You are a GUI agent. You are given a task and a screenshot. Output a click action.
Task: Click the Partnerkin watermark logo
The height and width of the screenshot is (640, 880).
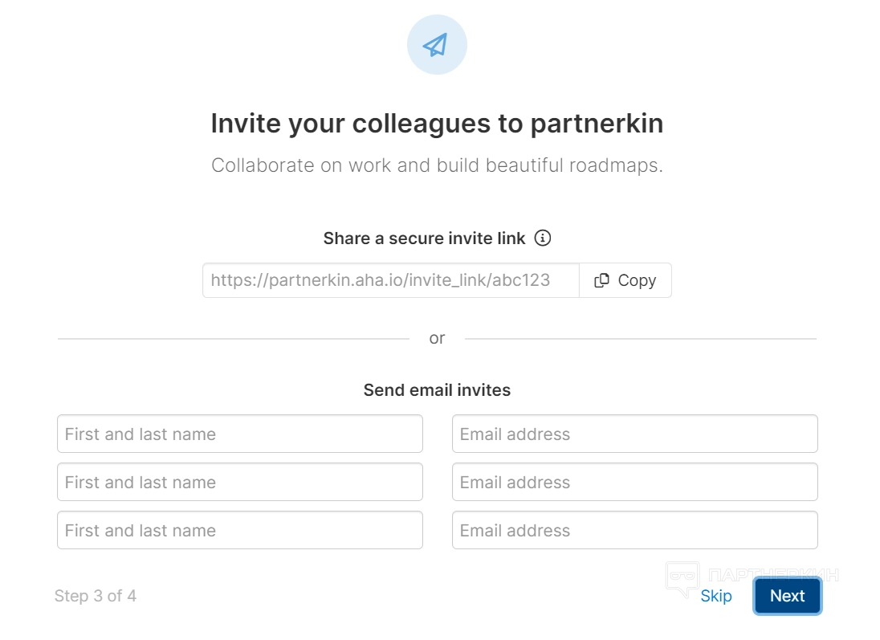point(752,577)
